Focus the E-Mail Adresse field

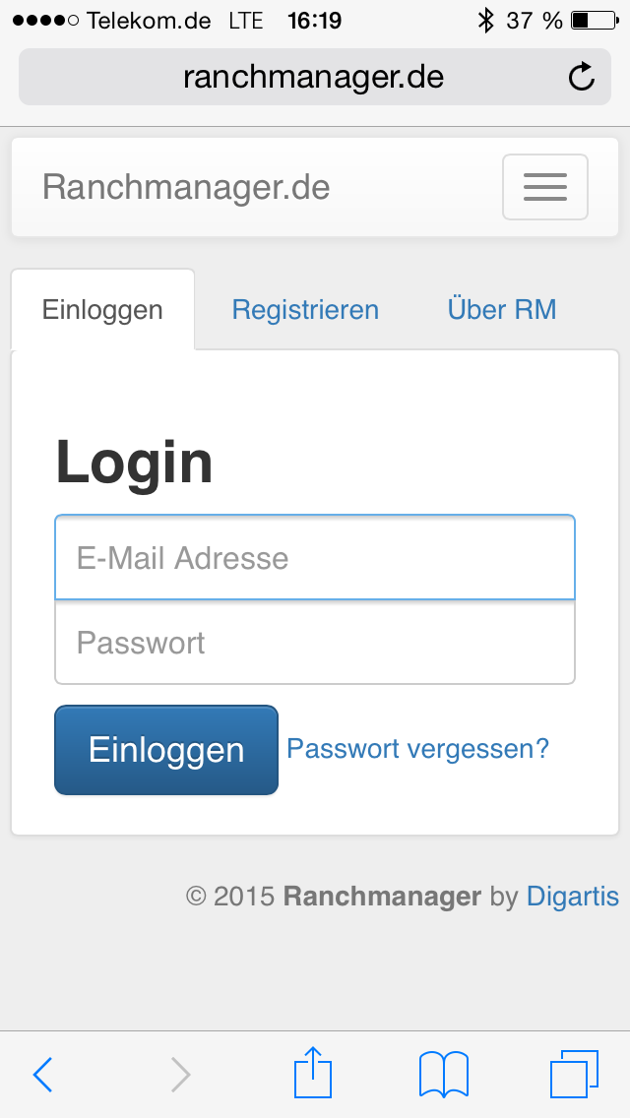coord(315,558)
